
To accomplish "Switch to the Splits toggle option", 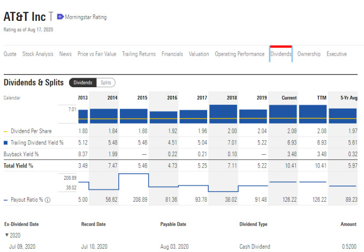I will (105, 82).
